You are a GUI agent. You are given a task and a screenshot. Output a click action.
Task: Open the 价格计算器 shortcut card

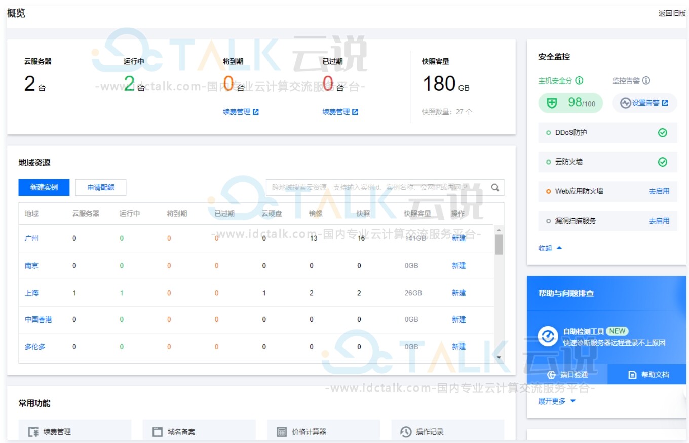[x=323, y=431]
